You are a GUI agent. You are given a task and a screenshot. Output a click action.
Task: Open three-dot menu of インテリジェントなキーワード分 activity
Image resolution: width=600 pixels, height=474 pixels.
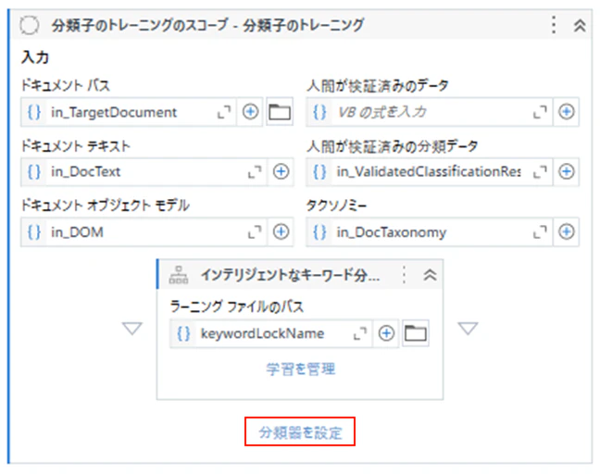coord(404,275)
